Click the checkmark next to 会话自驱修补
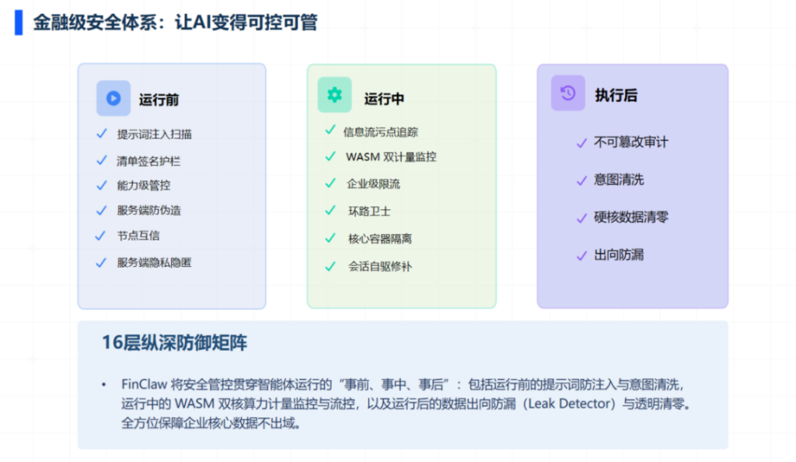 click(330, 266)
